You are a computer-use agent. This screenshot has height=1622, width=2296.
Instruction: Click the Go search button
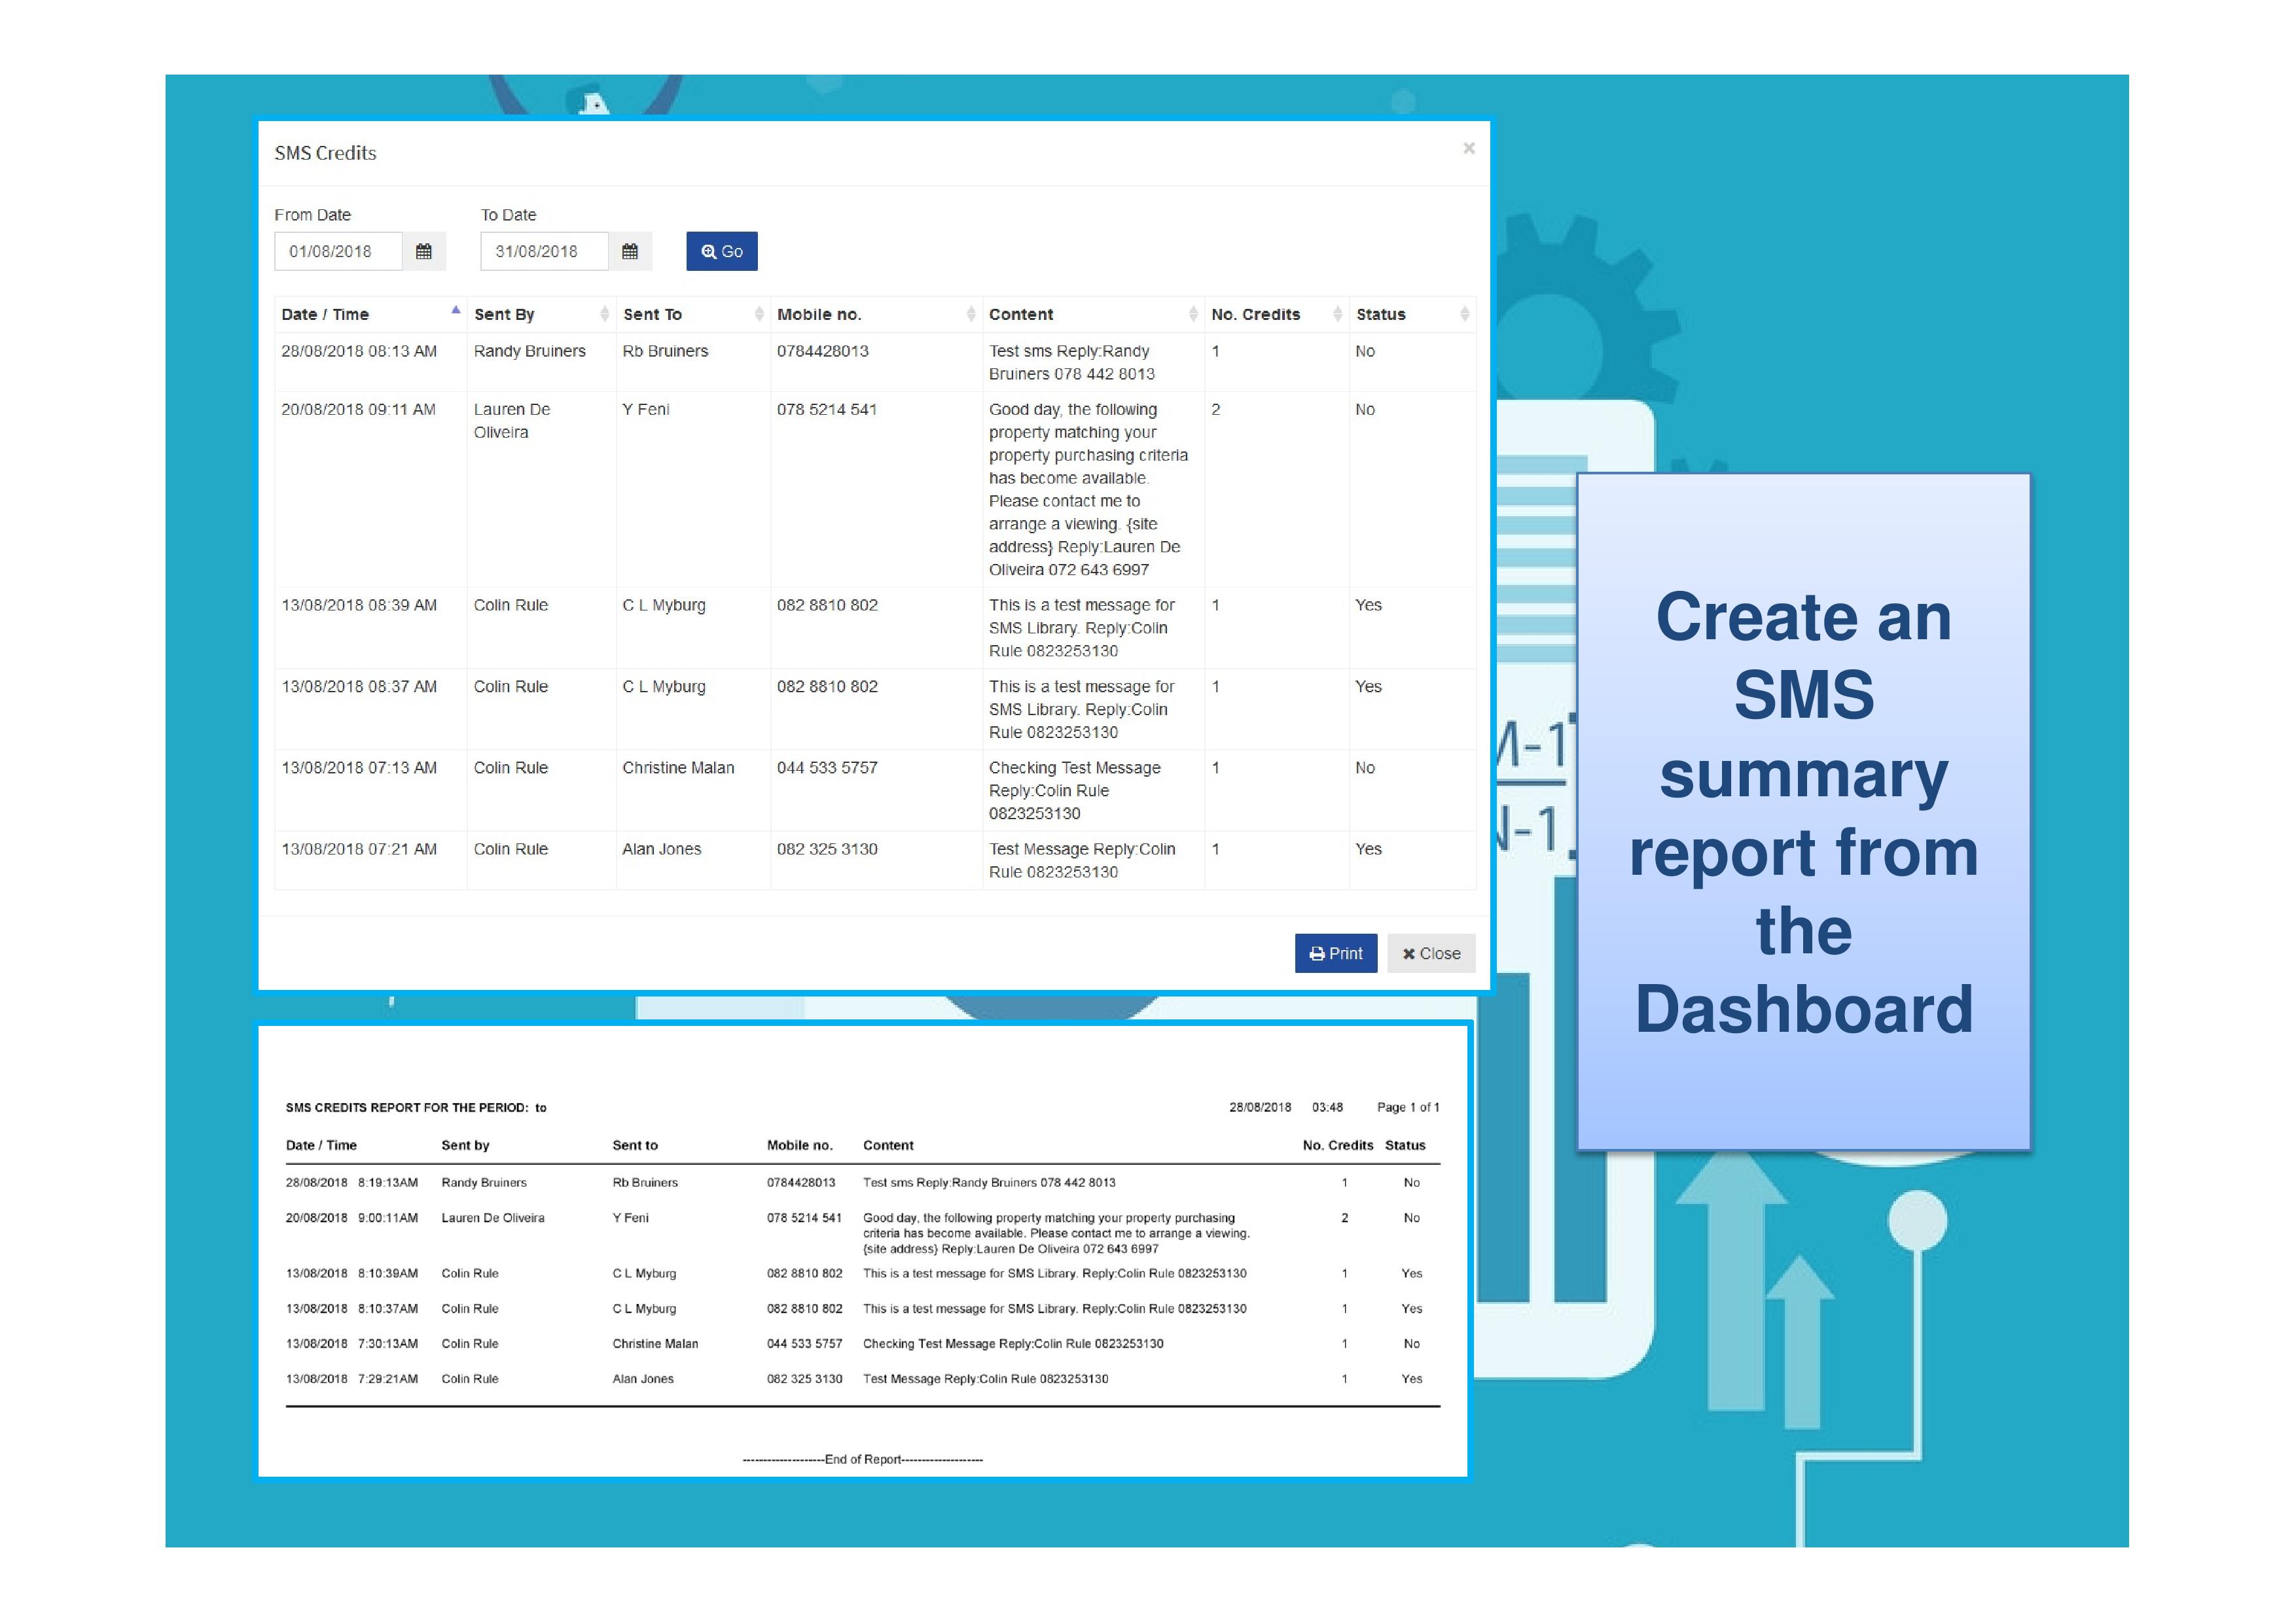721,252
